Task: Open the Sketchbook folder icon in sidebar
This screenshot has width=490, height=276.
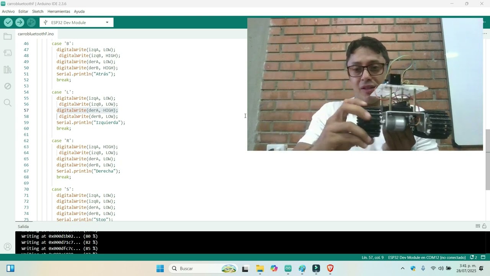Action: pyautogui.click(x=8, y=36)
